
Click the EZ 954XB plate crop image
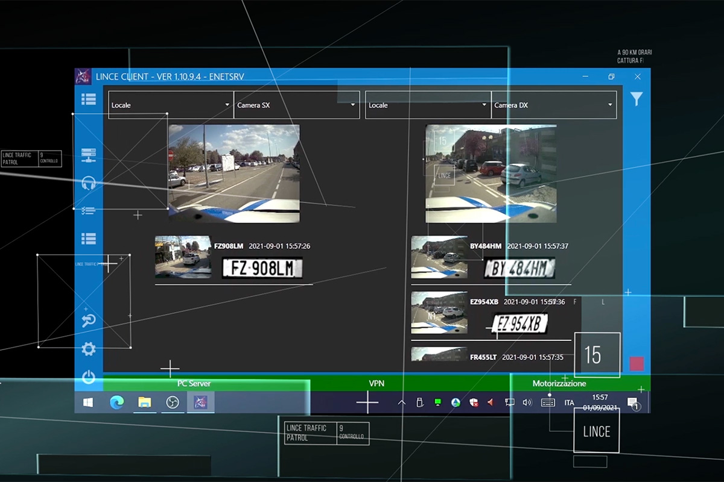click(x=519, y=324)
